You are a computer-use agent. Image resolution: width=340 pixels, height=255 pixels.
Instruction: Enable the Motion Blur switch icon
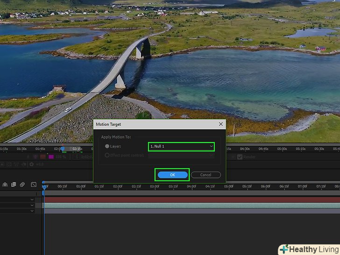(22, 184)
